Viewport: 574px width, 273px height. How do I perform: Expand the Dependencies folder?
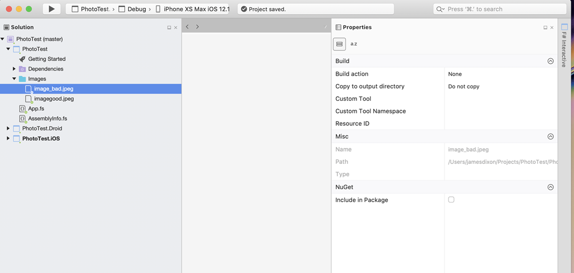[15, 69]
